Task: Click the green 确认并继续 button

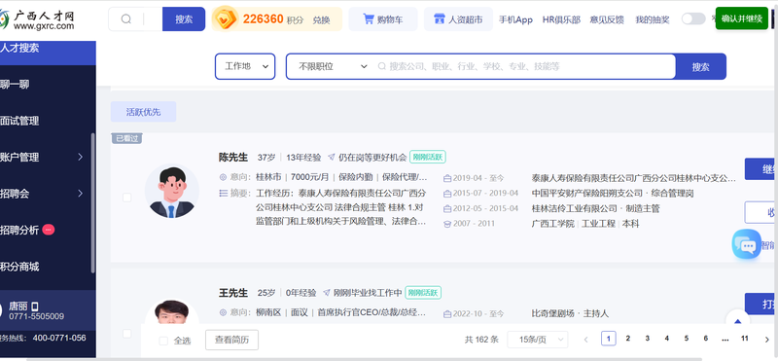Action: pyautogui.click(x=742, y=18)
